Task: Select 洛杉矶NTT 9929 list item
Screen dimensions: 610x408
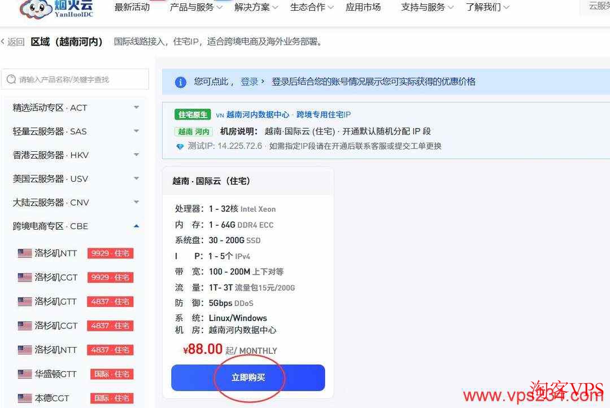Action: [76, 253]
